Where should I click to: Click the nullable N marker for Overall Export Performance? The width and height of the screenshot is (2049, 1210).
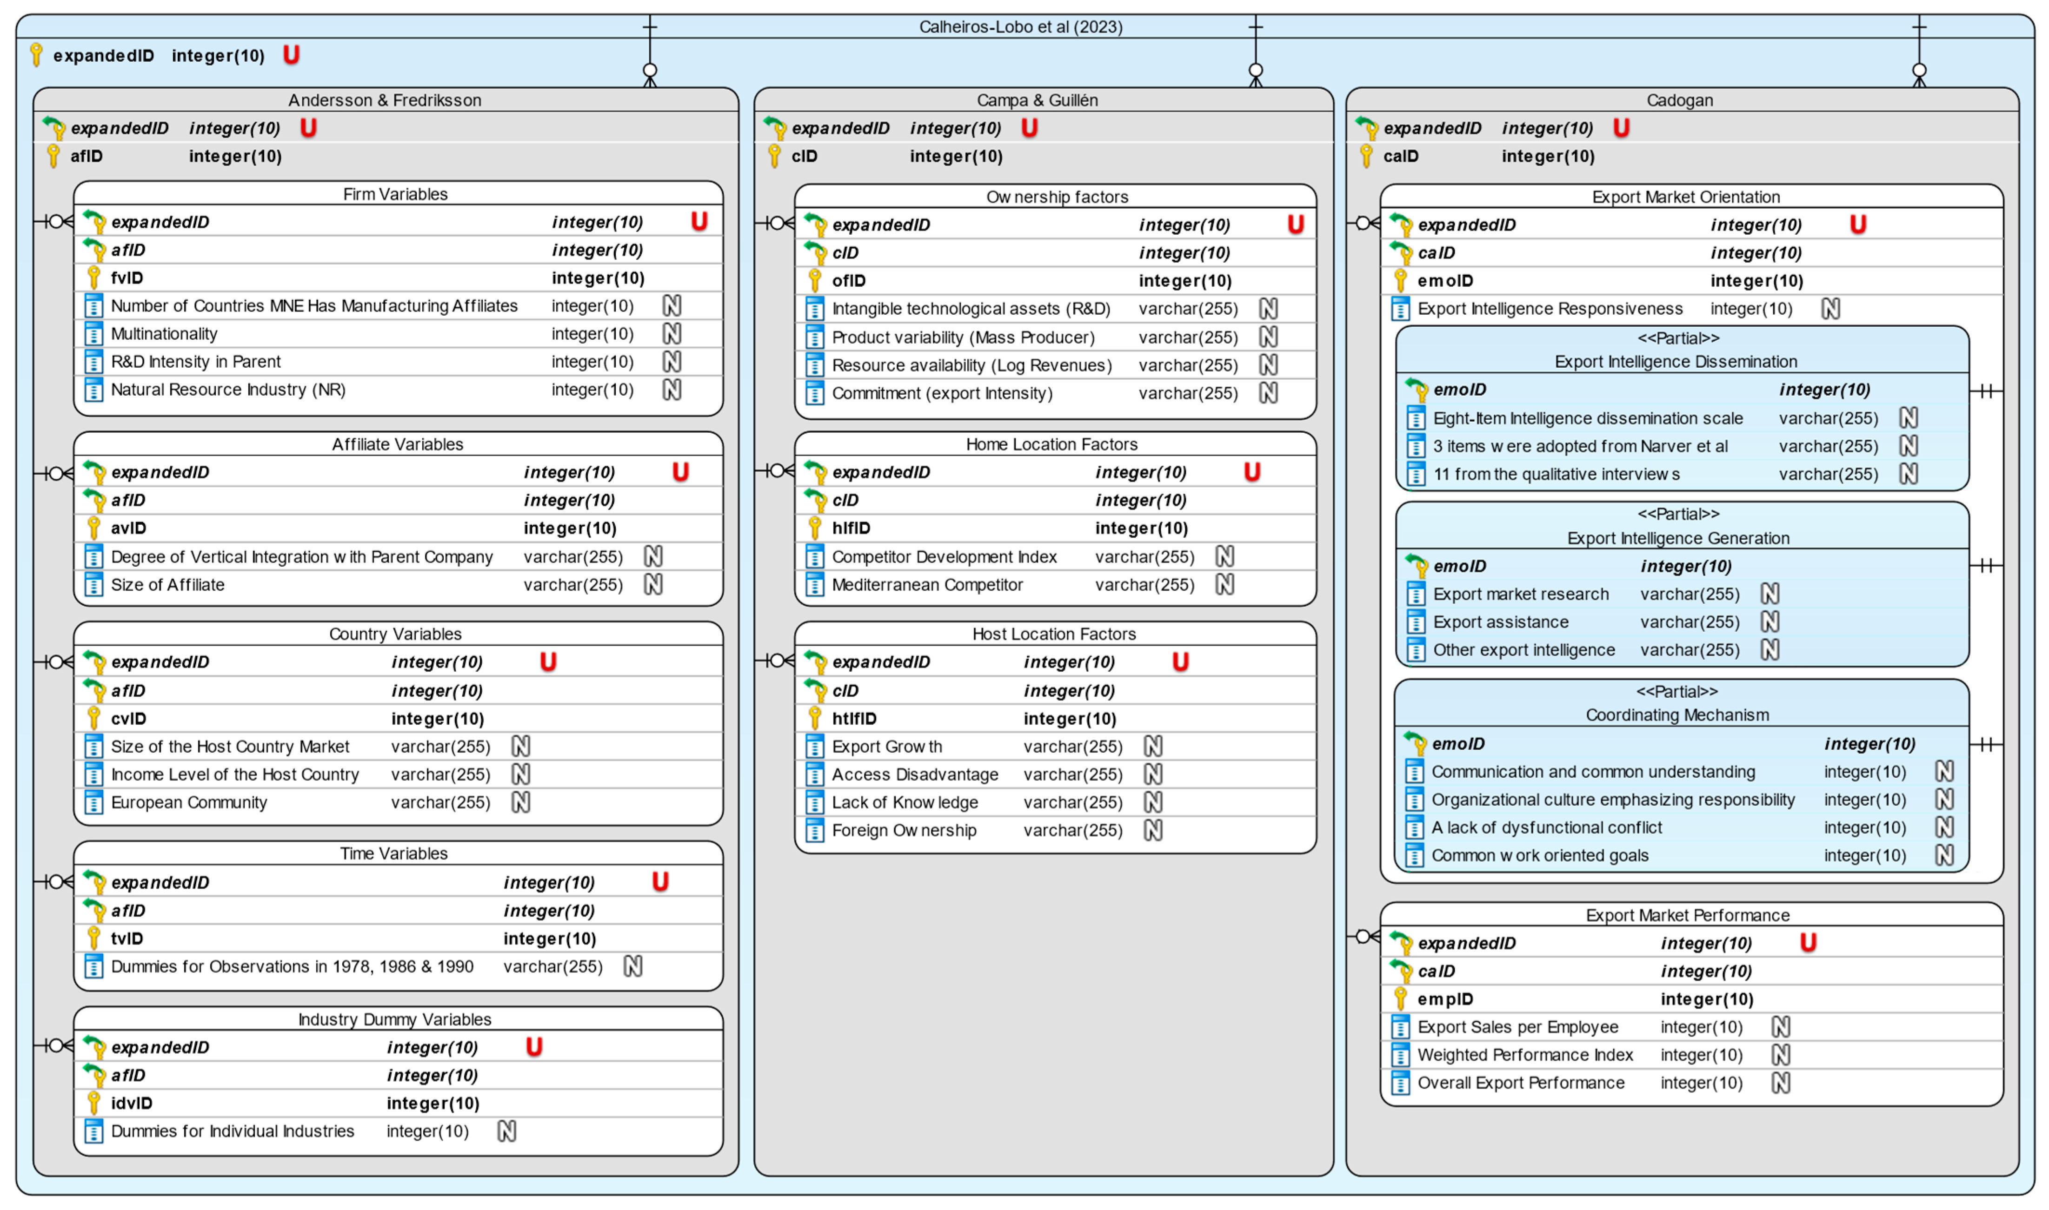(1781, 1083)
